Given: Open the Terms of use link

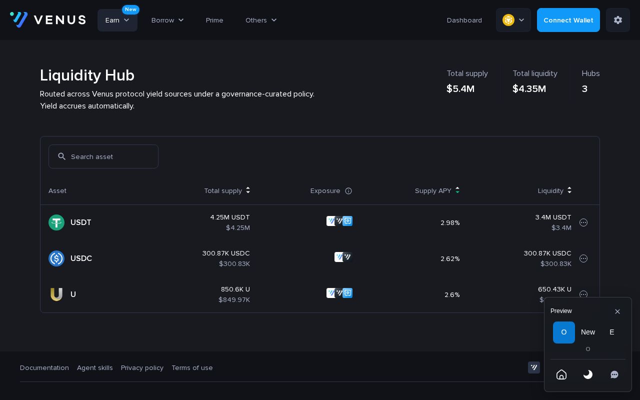Looking at the screenshot, I should coord(192,368).
